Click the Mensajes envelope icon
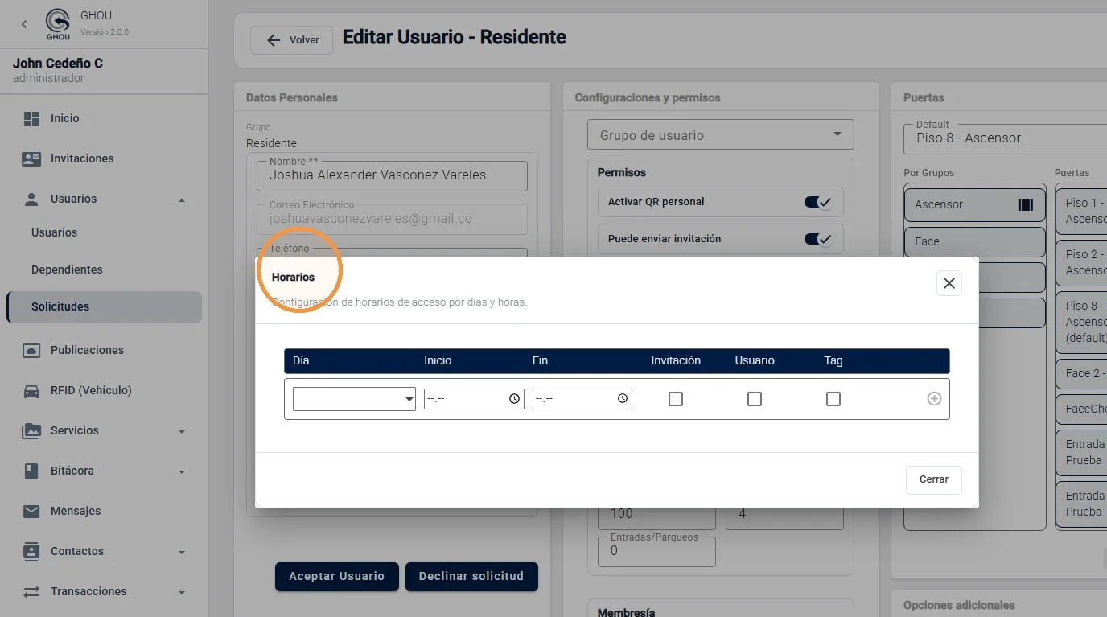The height and width of the screenshot is (617, 1107). click(31, 511)
